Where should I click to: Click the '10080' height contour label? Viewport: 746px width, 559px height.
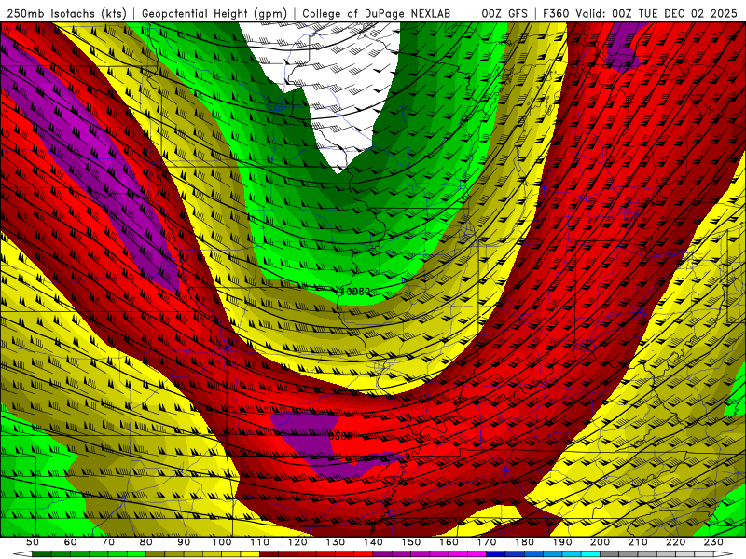(x=355, y=292)
